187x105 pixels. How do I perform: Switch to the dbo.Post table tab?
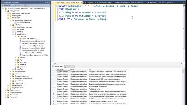coord(129,3)
